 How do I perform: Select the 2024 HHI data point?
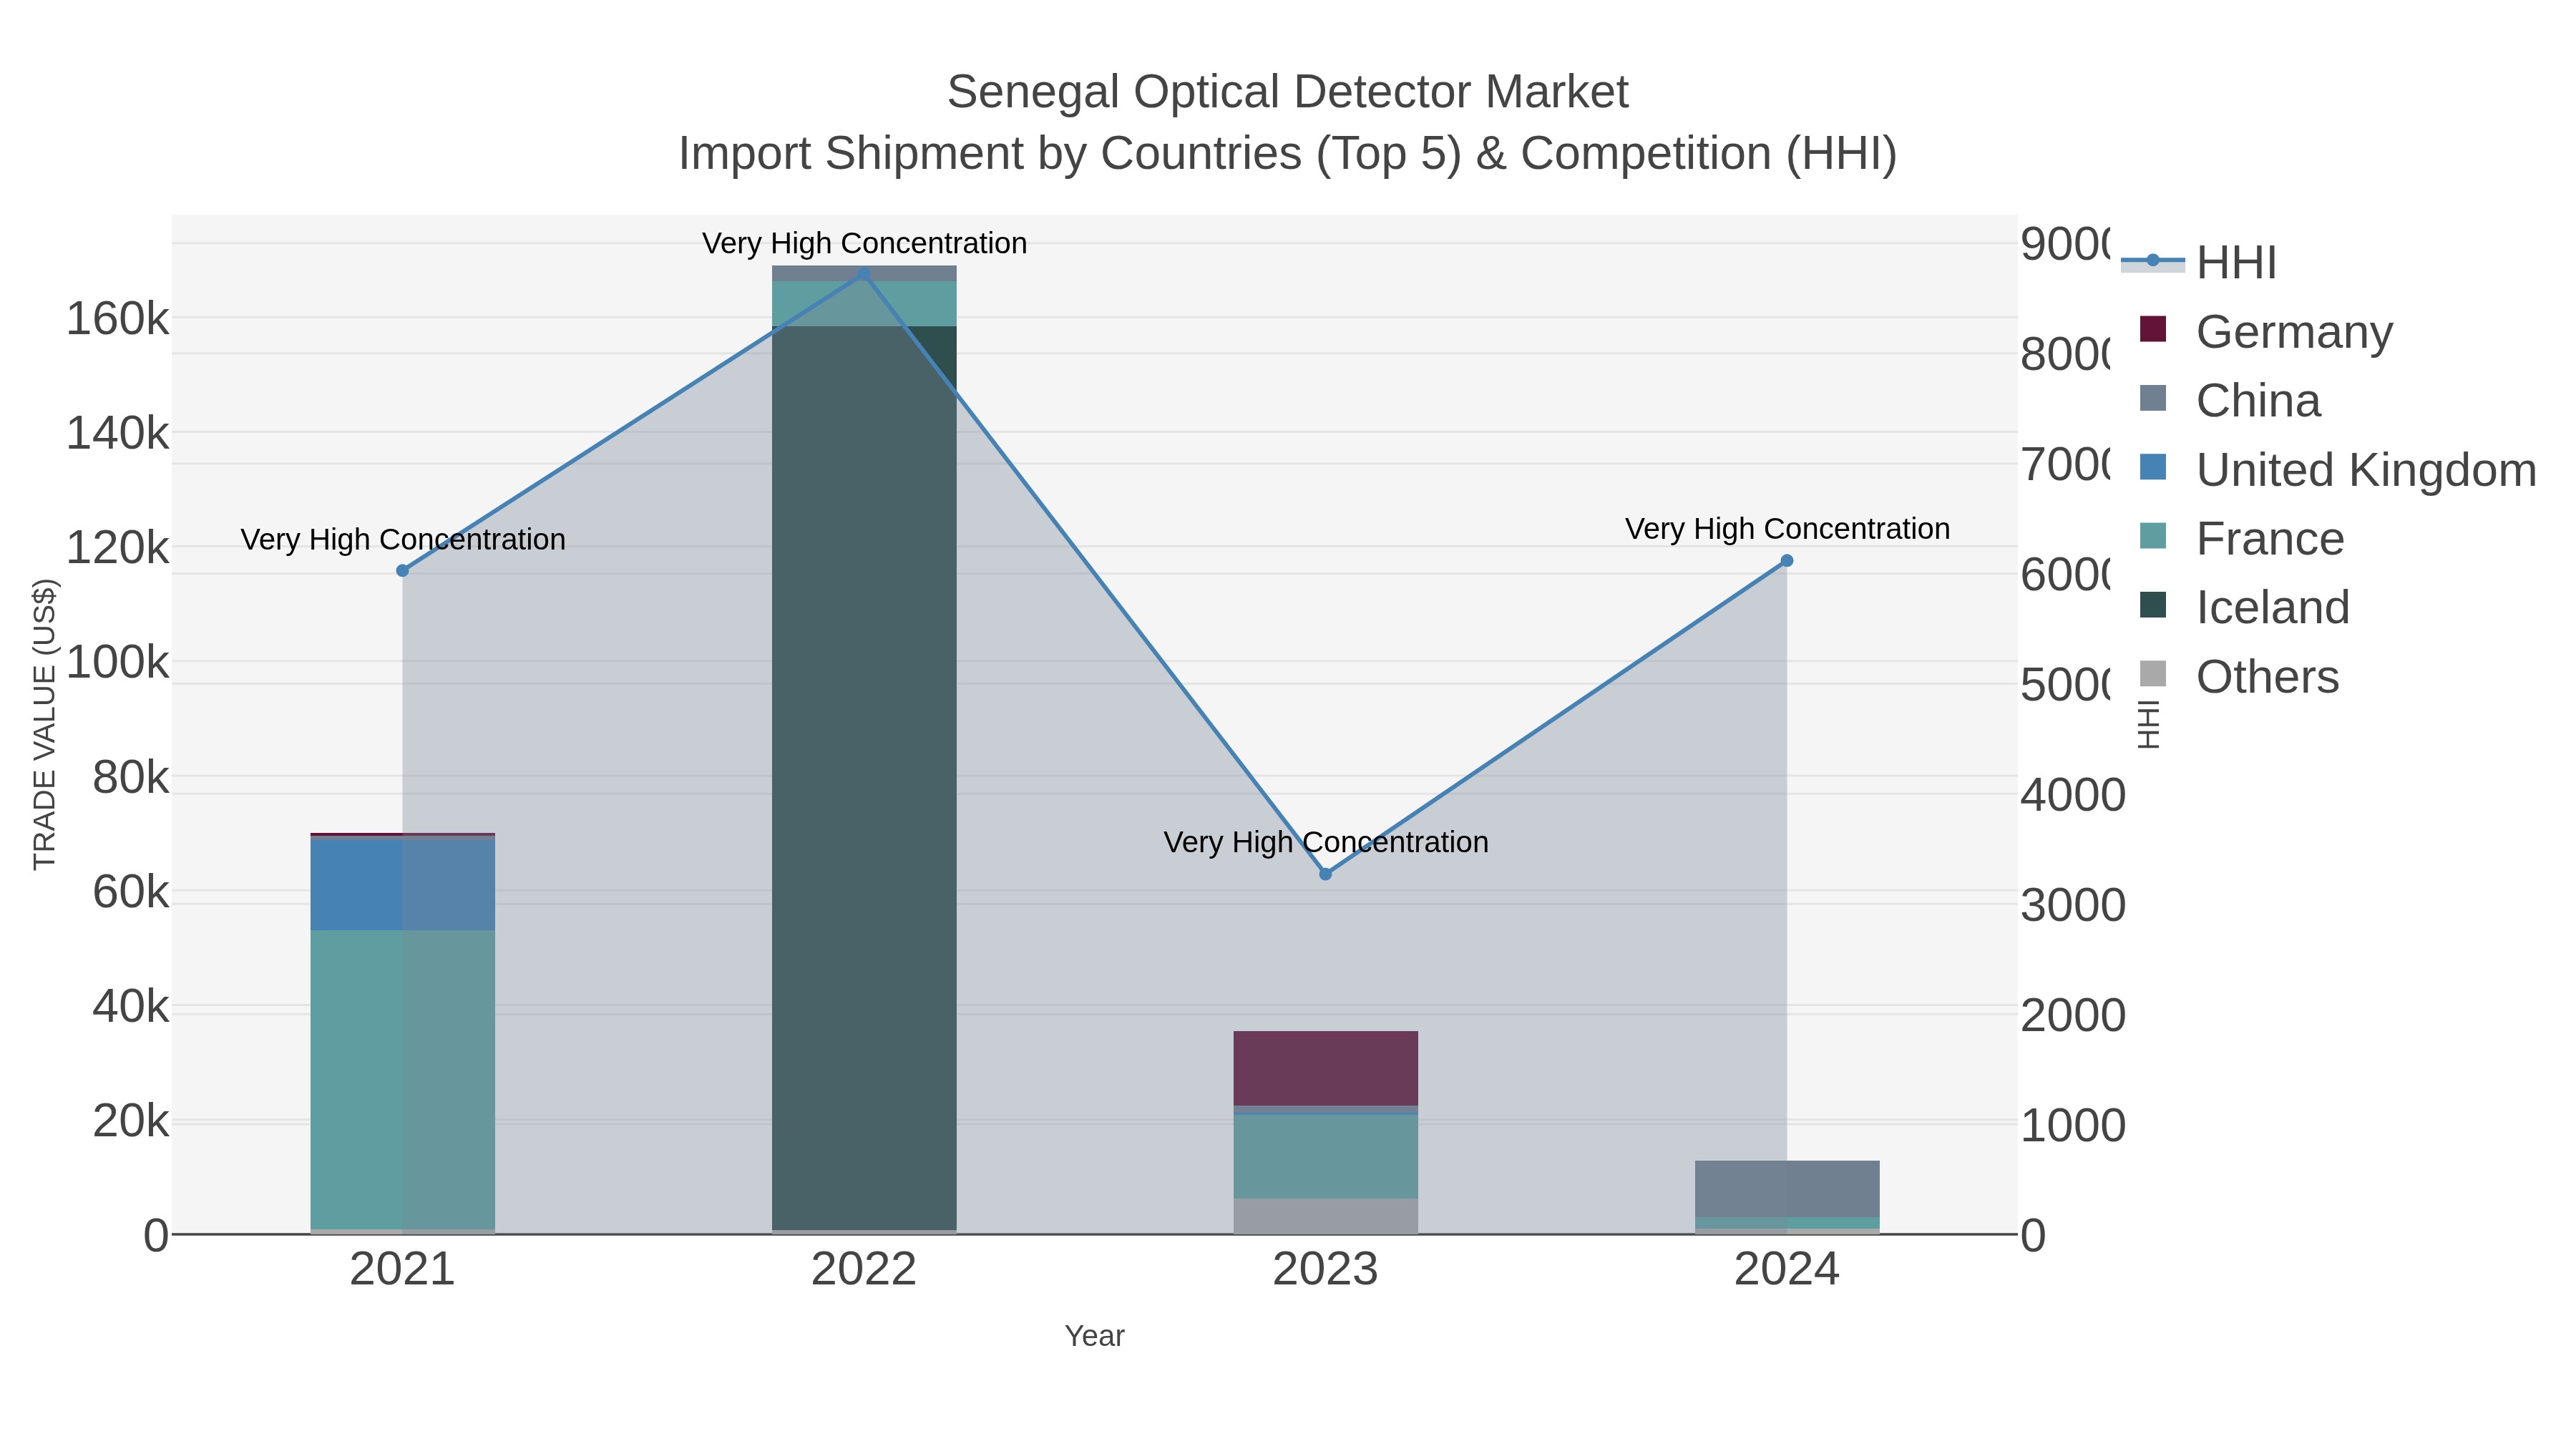1787,561
